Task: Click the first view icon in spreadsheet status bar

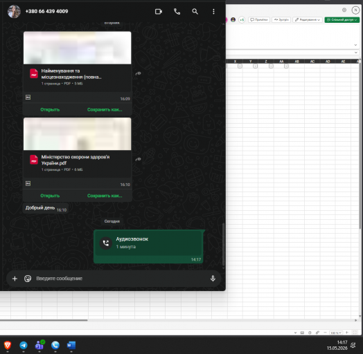Action: (302, 333)
